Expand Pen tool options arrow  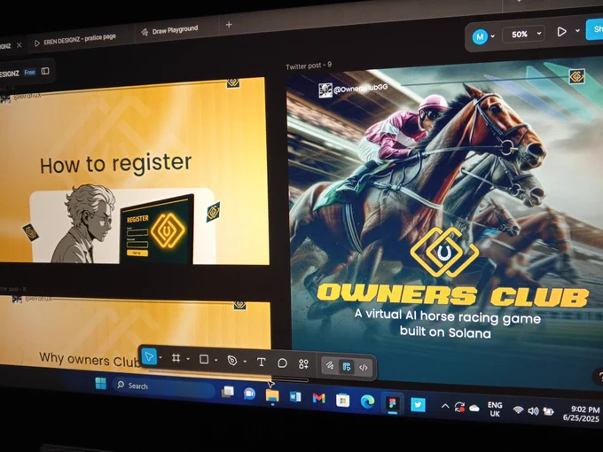point(245,362)
